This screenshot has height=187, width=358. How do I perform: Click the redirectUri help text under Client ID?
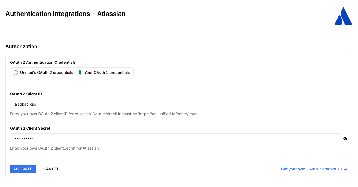pyautogui.click(x=104, y=114)
